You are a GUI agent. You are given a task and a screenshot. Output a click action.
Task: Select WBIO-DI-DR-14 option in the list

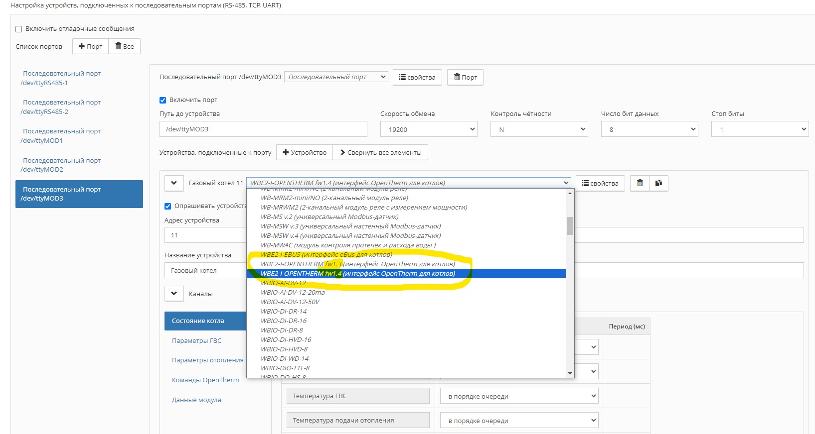click(406, 312)
